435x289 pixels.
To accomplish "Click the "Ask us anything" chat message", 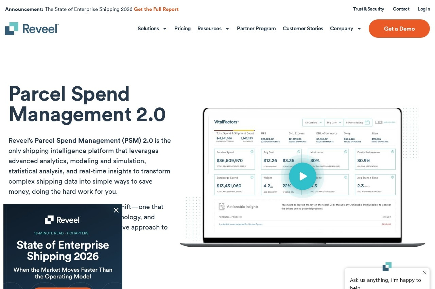I will pyautogui.click(x=385, y=284).
